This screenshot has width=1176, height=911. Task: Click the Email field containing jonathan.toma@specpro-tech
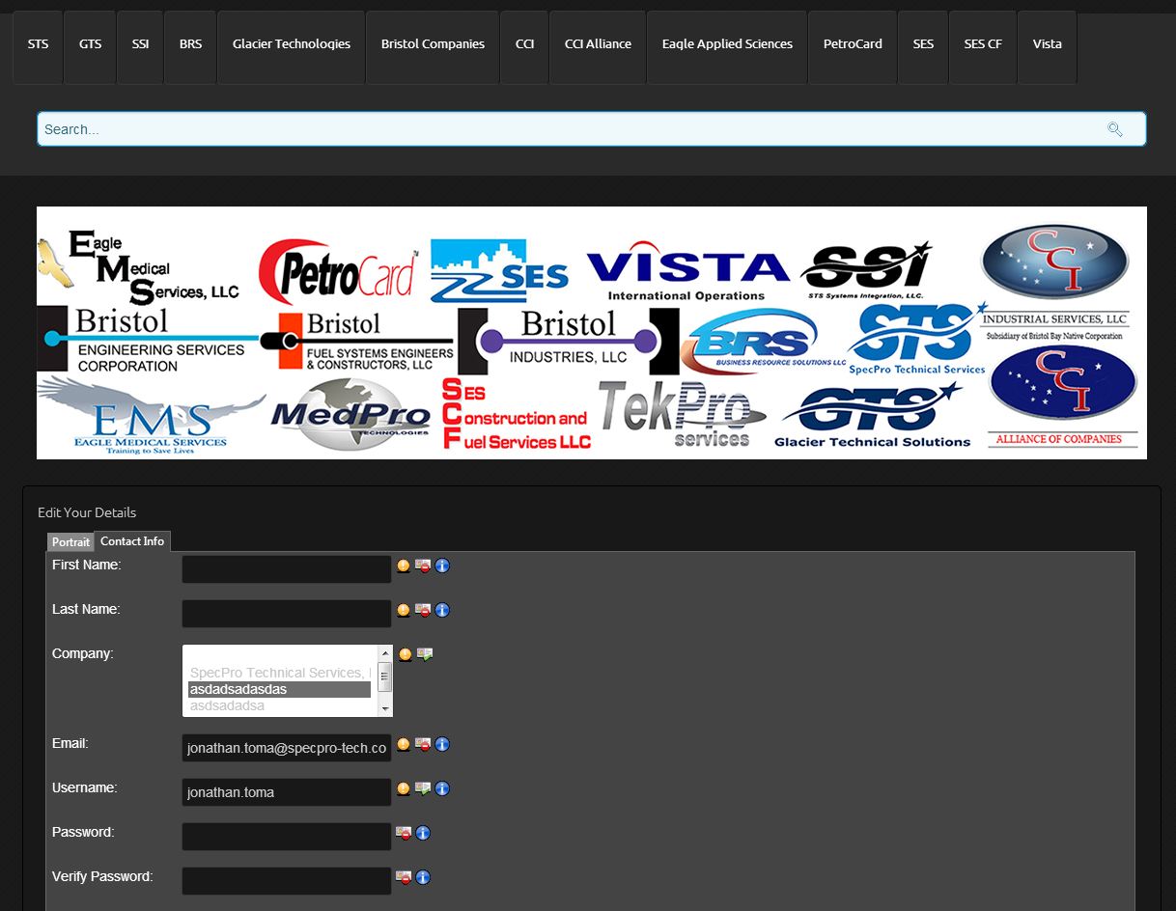(x=287, y=748)
